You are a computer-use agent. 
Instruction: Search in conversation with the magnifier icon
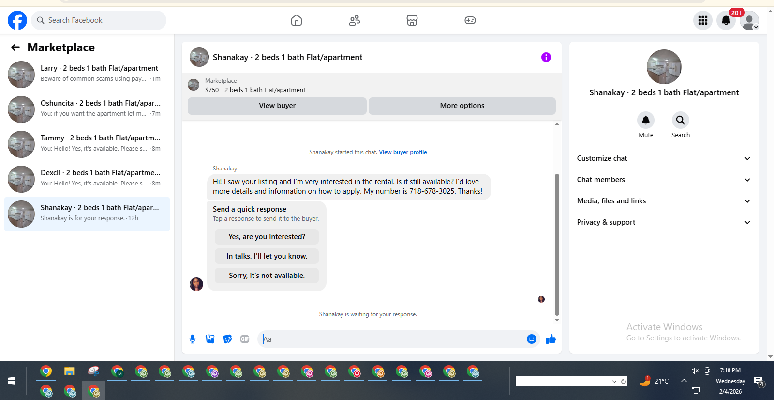(681, 120)
